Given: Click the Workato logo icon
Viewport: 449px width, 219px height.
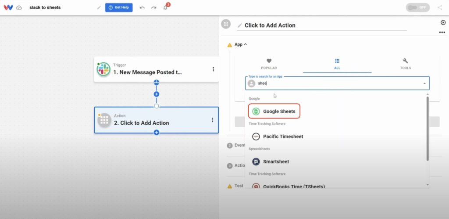Looking at the screenshot, I should coord(8,7).
